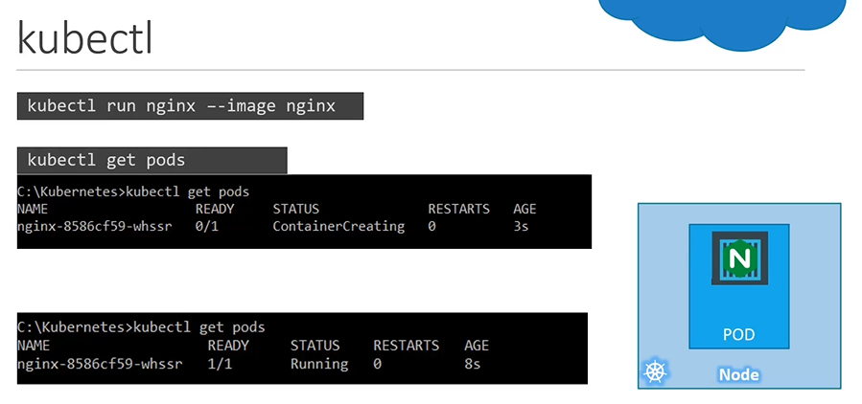Select the 3s age value
This screenshot has height=404, width=862.
pos(521,227)
